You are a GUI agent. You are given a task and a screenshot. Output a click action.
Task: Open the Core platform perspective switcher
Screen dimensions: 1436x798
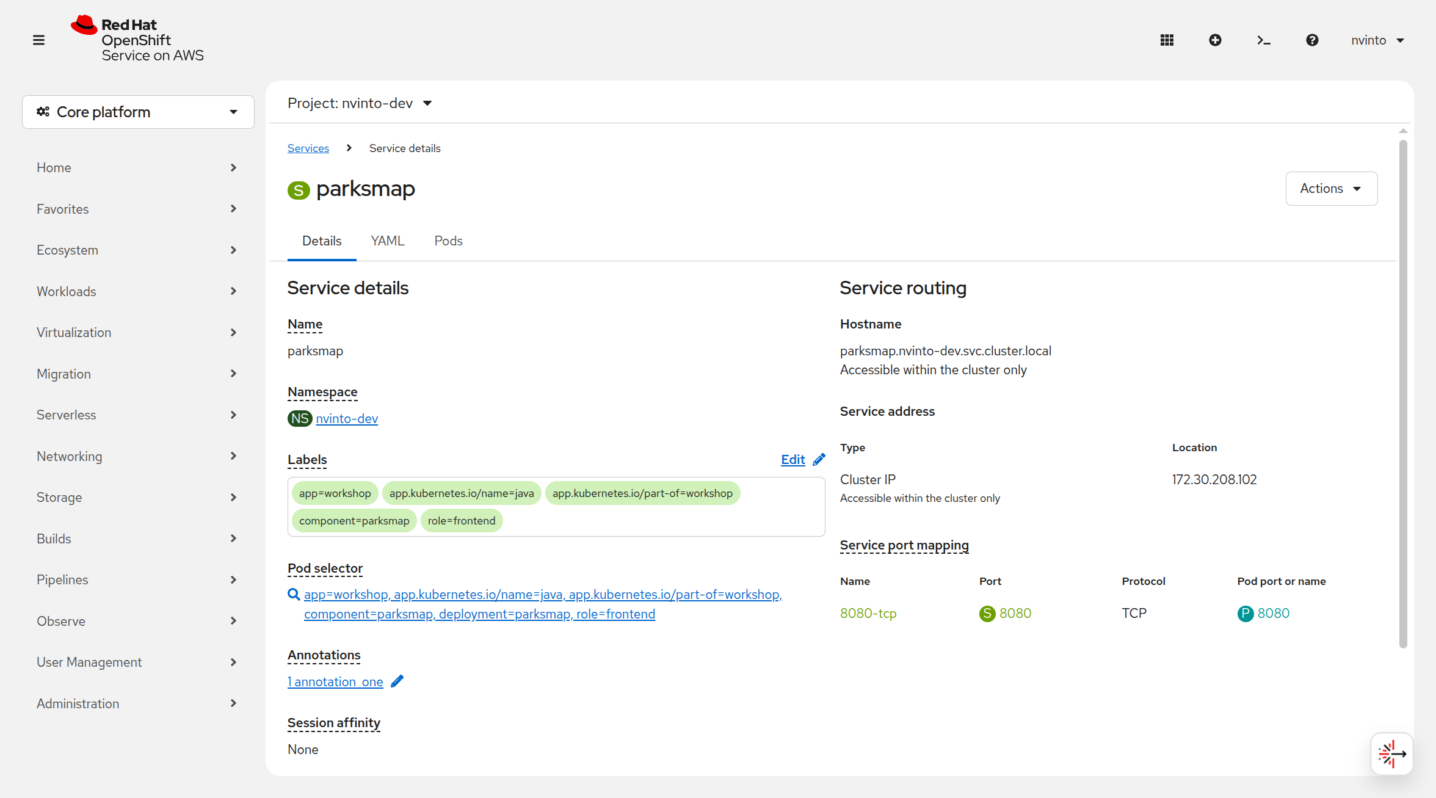pos(138,112)
